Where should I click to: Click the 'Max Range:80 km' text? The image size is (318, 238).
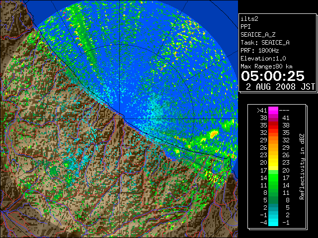tap(266, 66)
